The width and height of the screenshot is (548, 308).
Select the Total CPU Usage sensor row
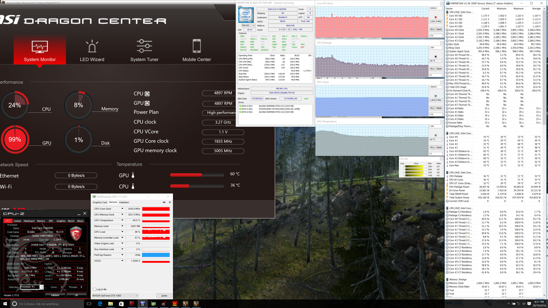(494, 87)
